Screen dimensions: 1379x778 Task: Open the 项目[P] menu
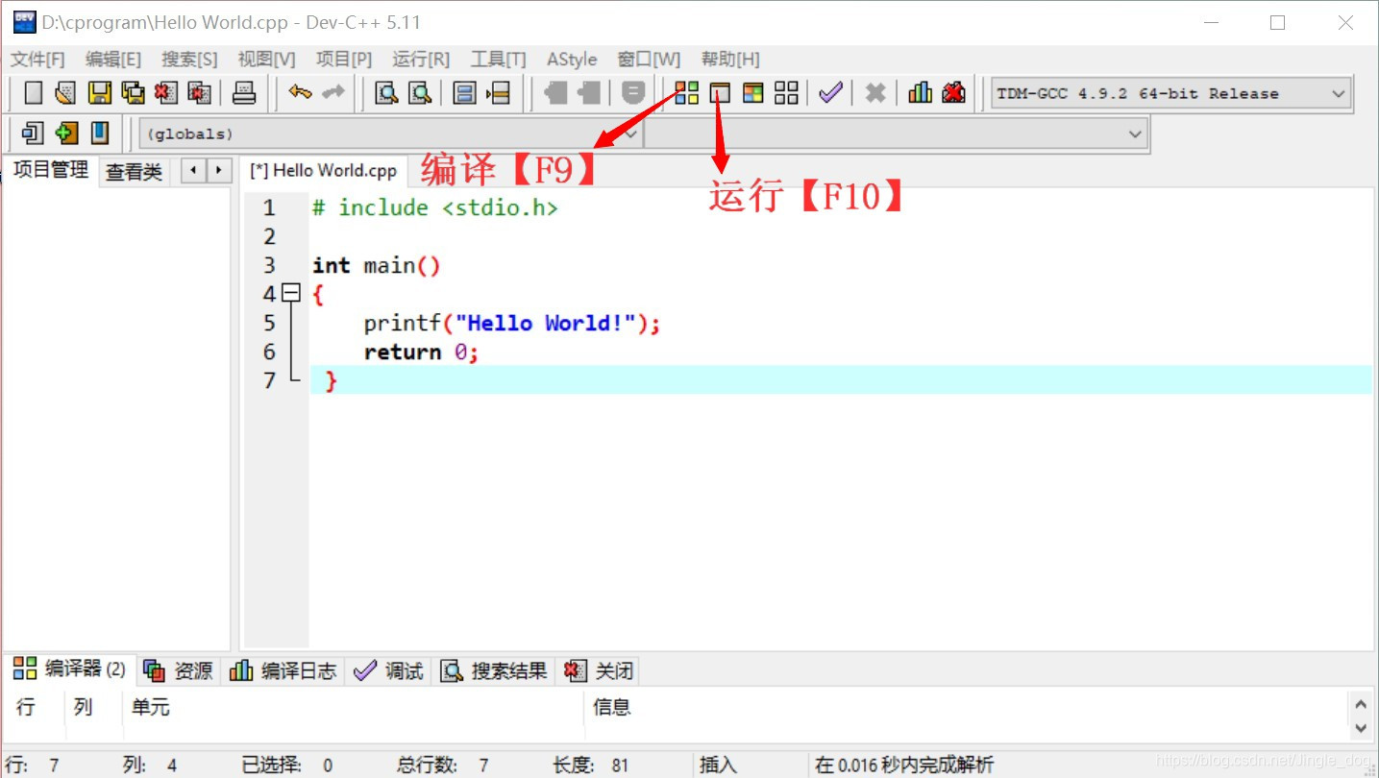click(x=344, y=60)
